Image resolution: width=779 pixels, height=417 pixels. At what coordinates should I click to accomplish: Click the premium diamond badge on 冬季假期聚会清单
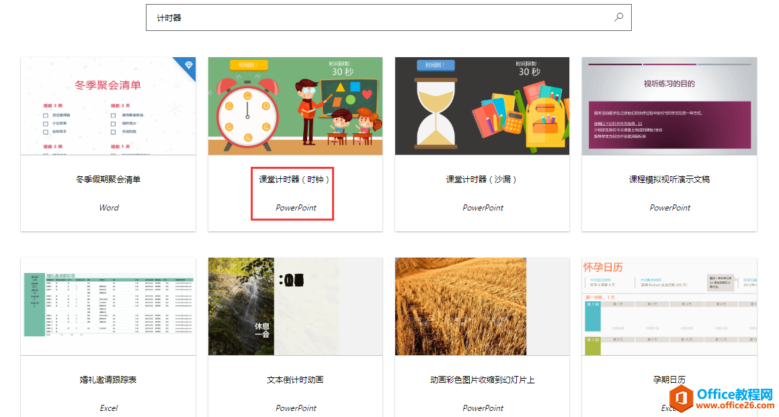tap(189, 65)
